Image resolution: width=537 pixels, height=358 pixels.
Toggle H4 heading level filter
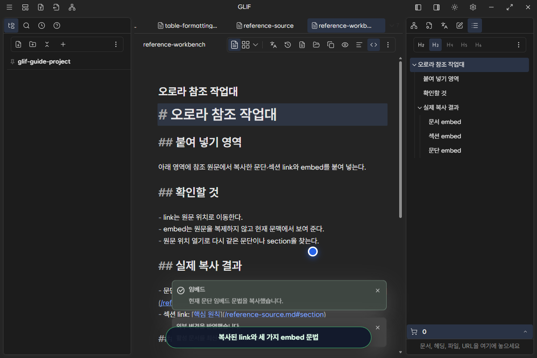pyautogui.click(x=450, y=45)
